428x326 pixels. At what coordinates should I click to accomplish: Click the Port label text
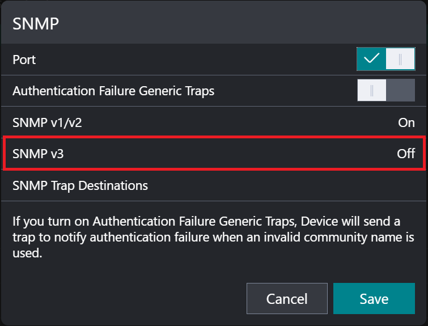pyautogui.click(x=24, y=59)
